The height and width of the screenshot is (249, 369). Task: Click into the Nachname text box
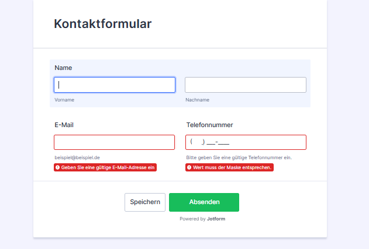tap(246, 85)
